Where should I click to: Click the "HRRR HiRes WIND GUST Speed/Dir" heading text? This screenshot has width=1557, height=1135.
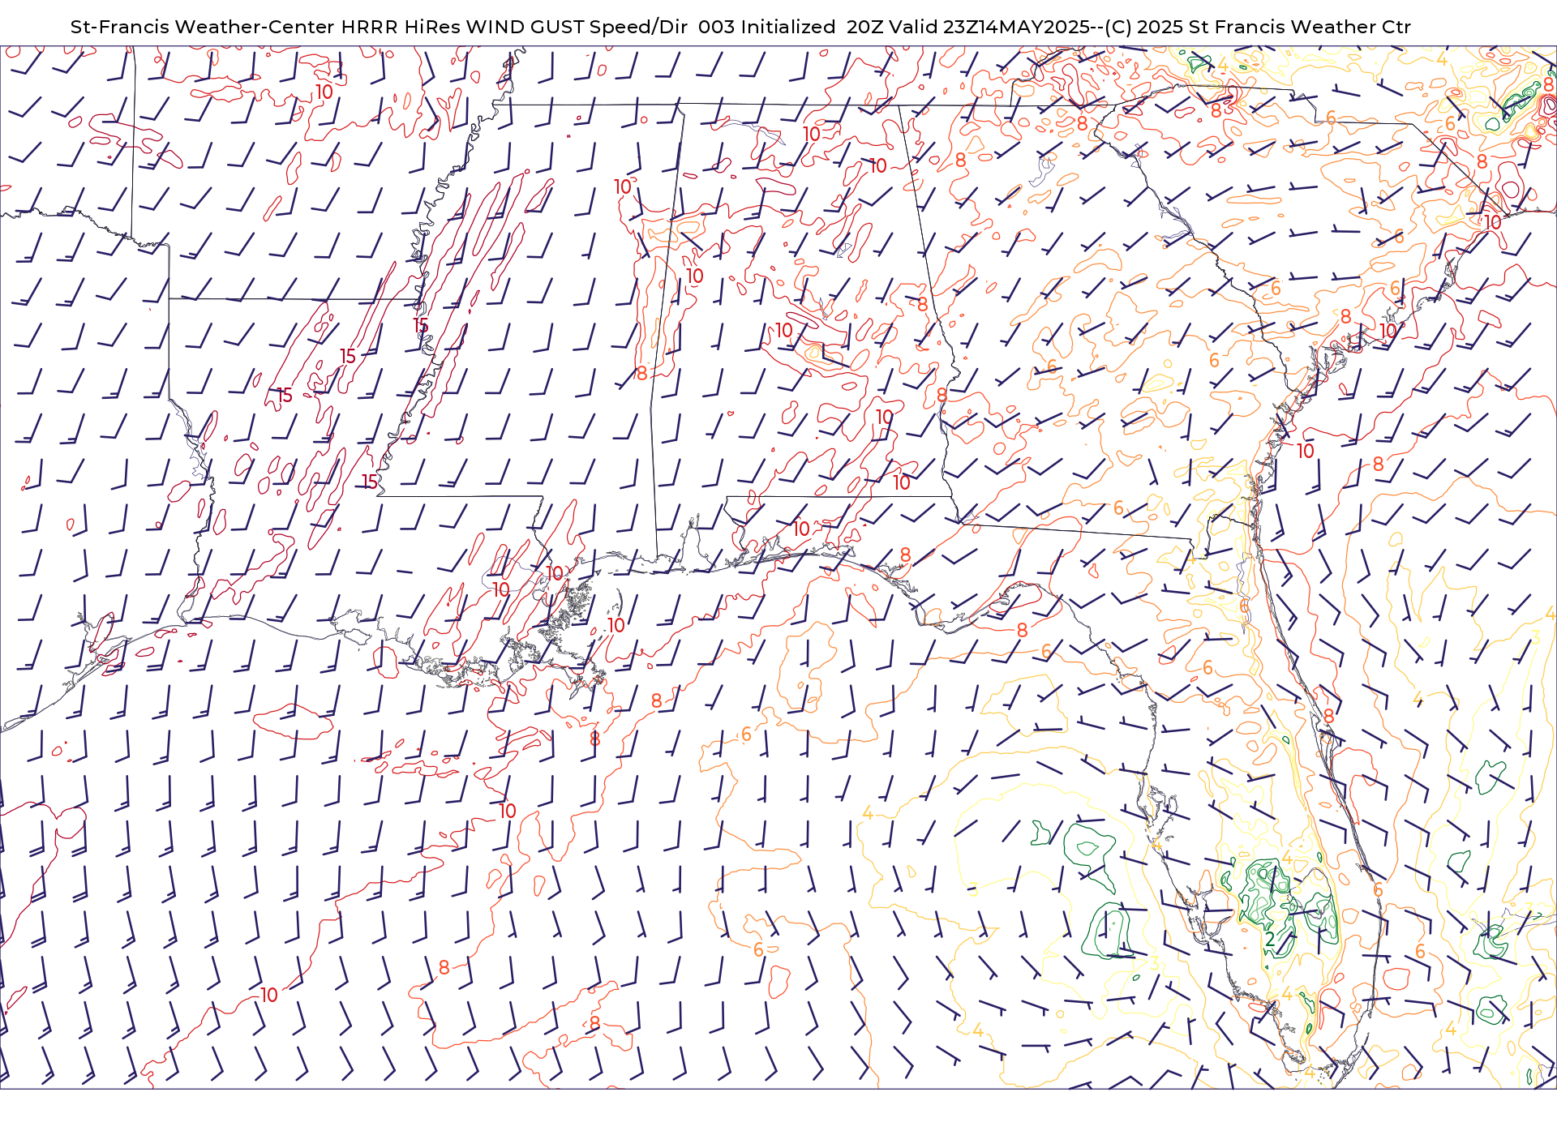514,27
